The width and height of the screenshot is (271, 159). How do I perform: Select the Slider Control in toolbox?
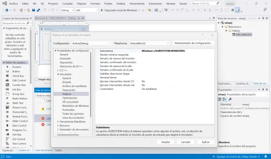(x=20, y=121)
